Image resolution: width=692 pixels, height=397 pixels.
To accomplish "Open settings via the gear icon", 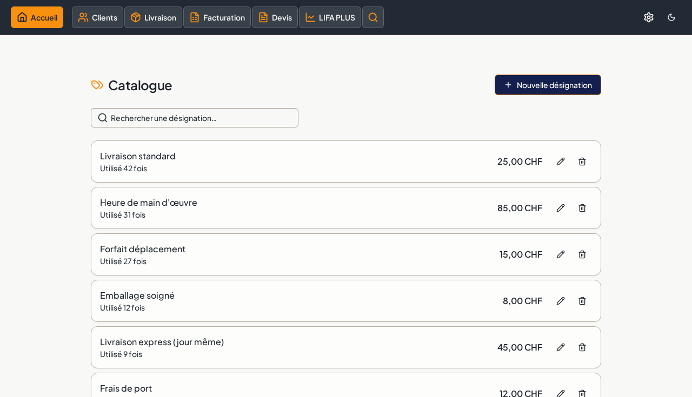I will 649,17.
